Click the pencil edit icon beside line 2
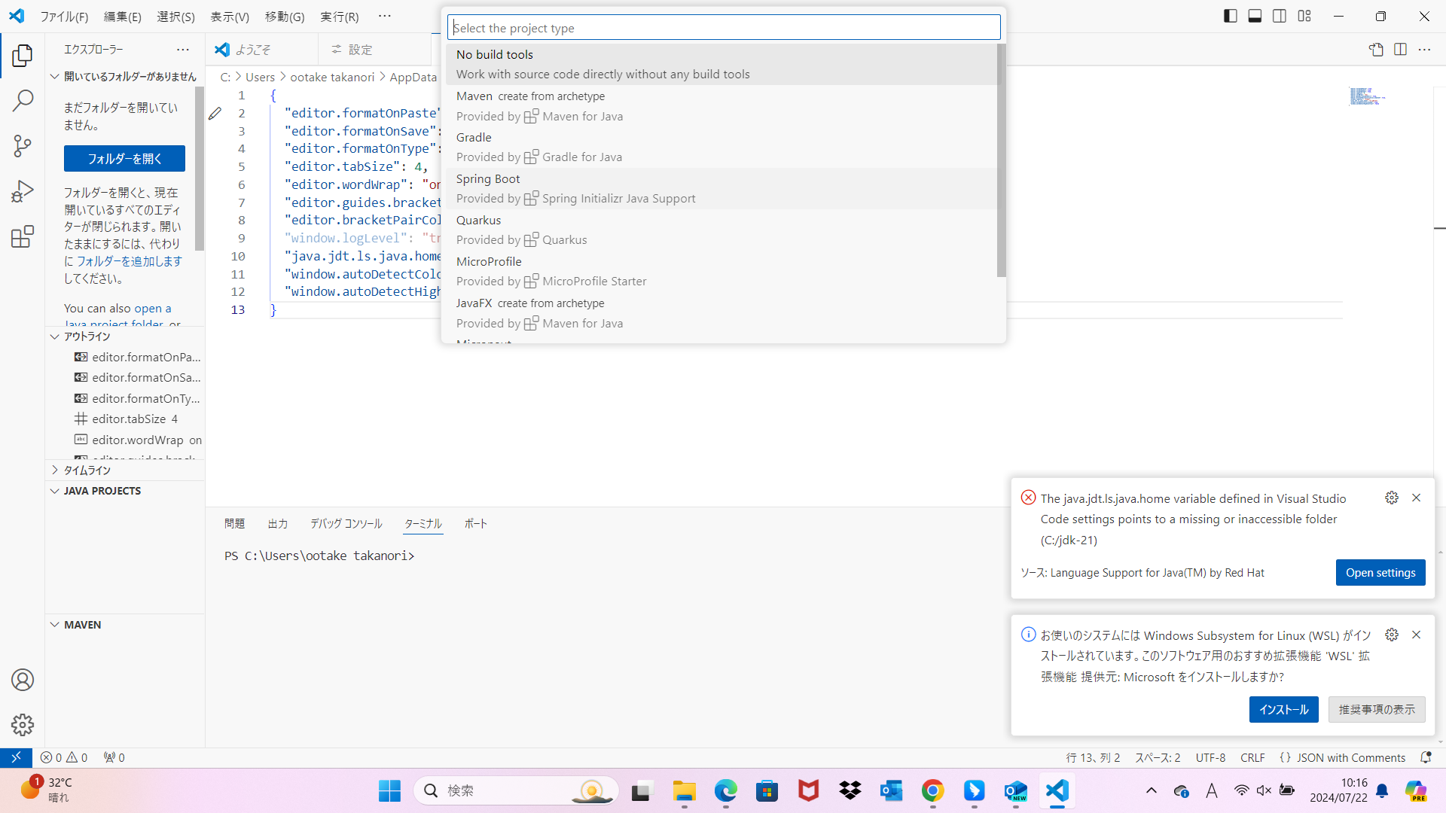The height and width of the screenshot is (813, 1446). (x=215, y=113)
